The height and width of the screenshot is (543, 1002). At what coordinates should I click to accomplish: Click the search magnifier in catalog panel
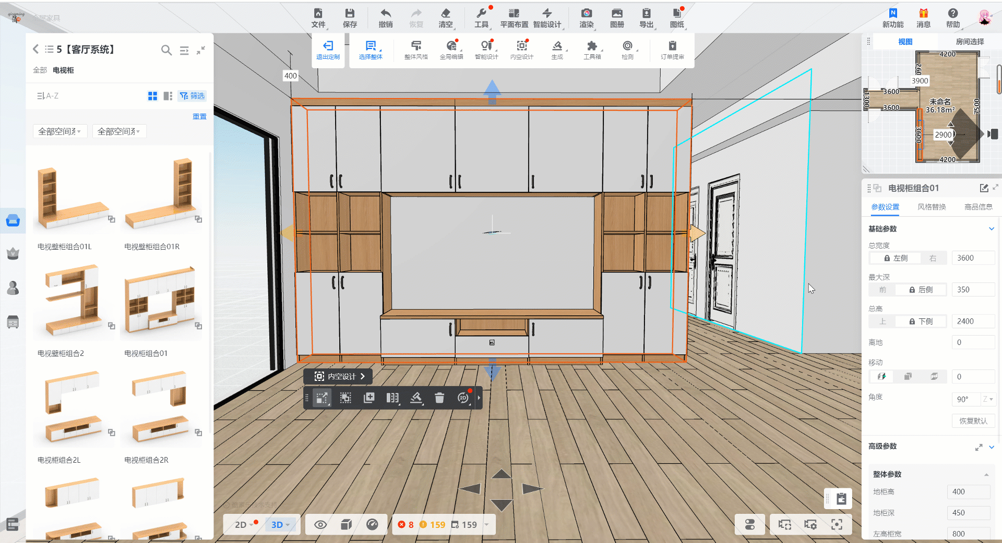point(166,50)
